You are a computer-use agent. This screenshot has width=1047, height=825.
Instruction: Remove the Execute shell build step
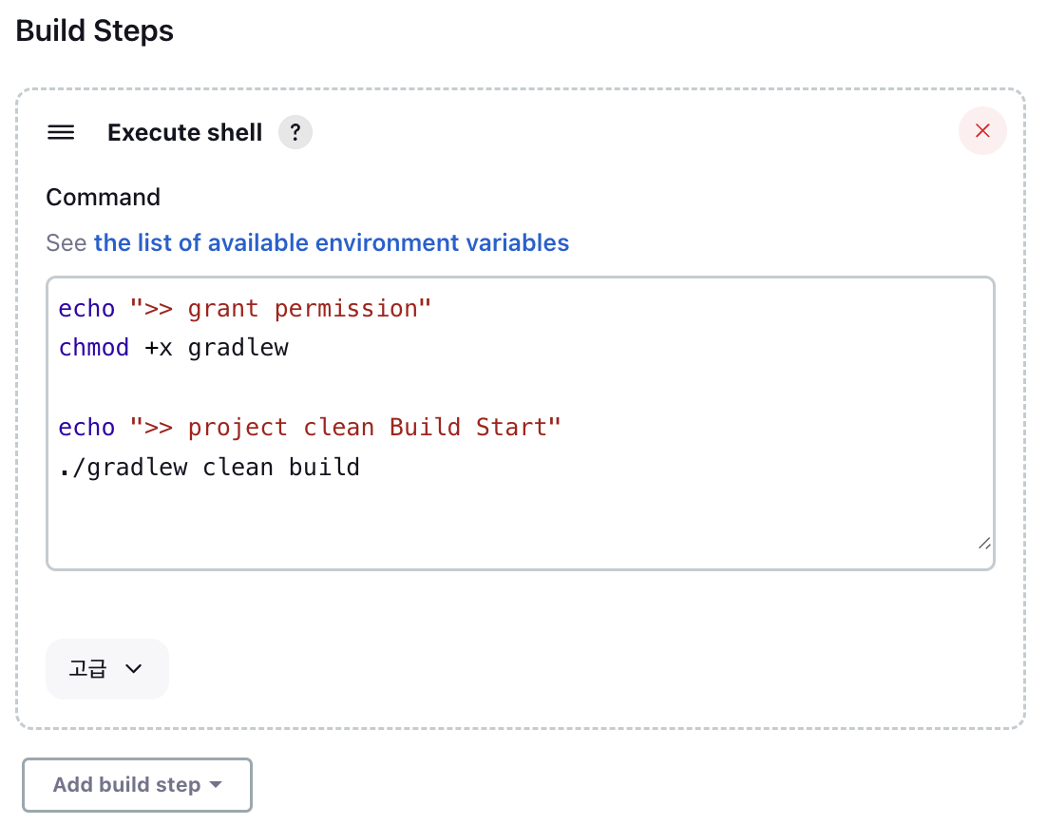[982, 131]
